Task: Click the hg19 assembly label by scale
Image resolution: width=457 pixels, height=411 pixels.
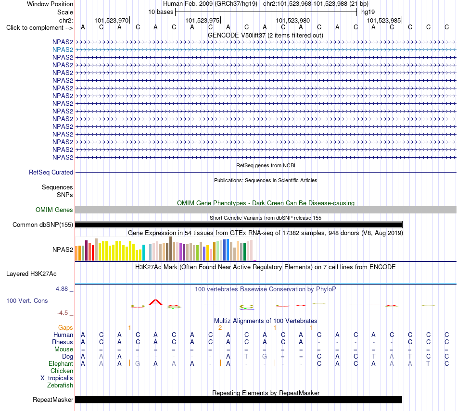Action: pyautogui.click(x=368, y=12)
